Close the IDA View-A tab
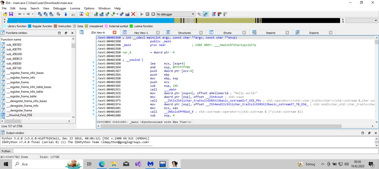 (x=115, y=32)
